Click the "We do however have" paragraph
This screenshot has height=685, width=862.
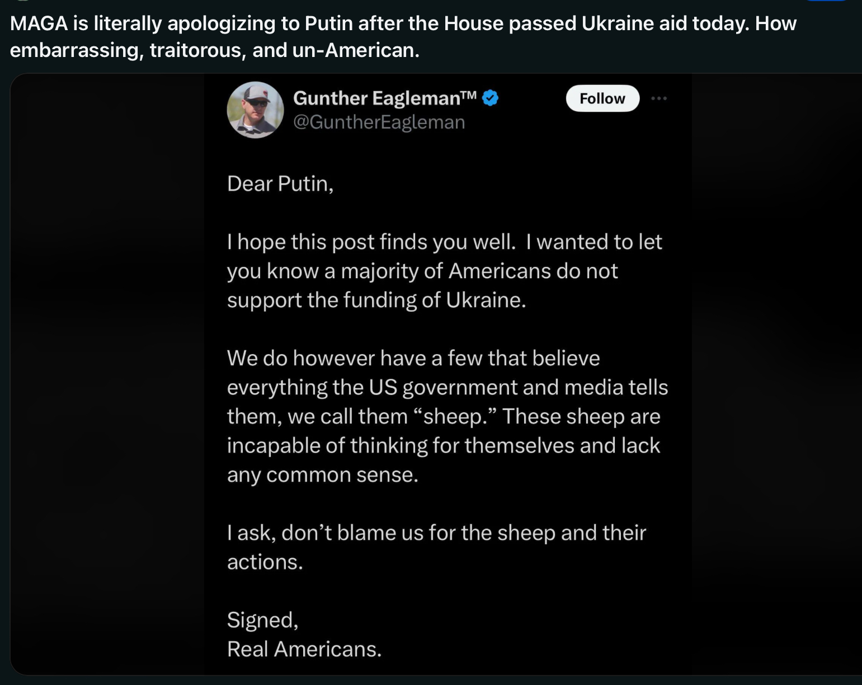click(448, 416)
